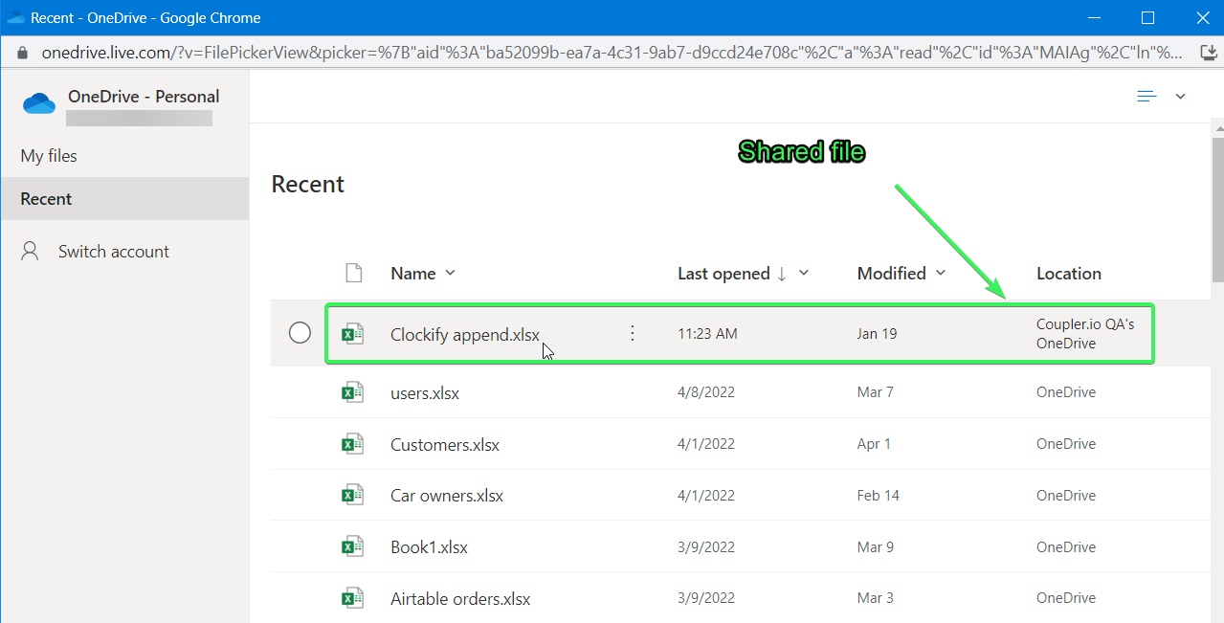Image resolution: width=1224 pixels, height=623 pixels.
Task: Open Book1.xlsx file
Action: coord(429,547)
